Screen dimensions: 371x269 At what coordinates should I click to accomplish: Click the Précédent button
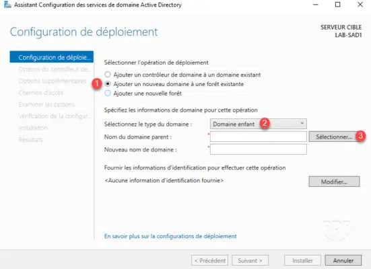[209, 260]
